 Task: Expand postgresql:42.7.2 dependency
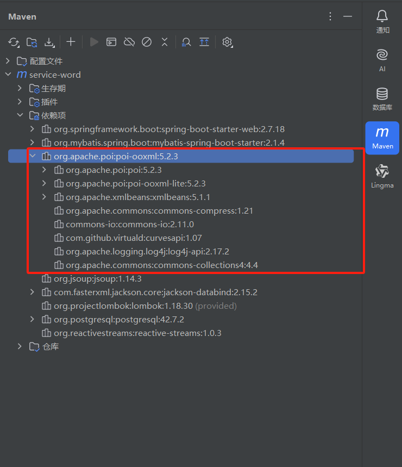click(x=32, y=319)
